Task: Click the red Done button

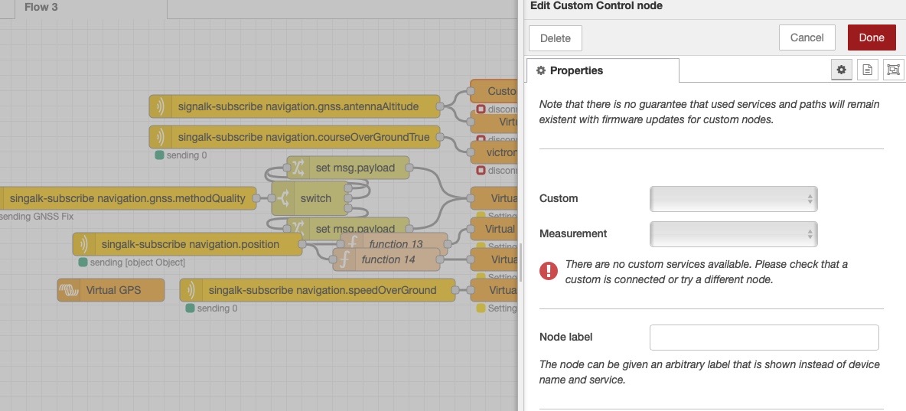Action: (872, 38)
